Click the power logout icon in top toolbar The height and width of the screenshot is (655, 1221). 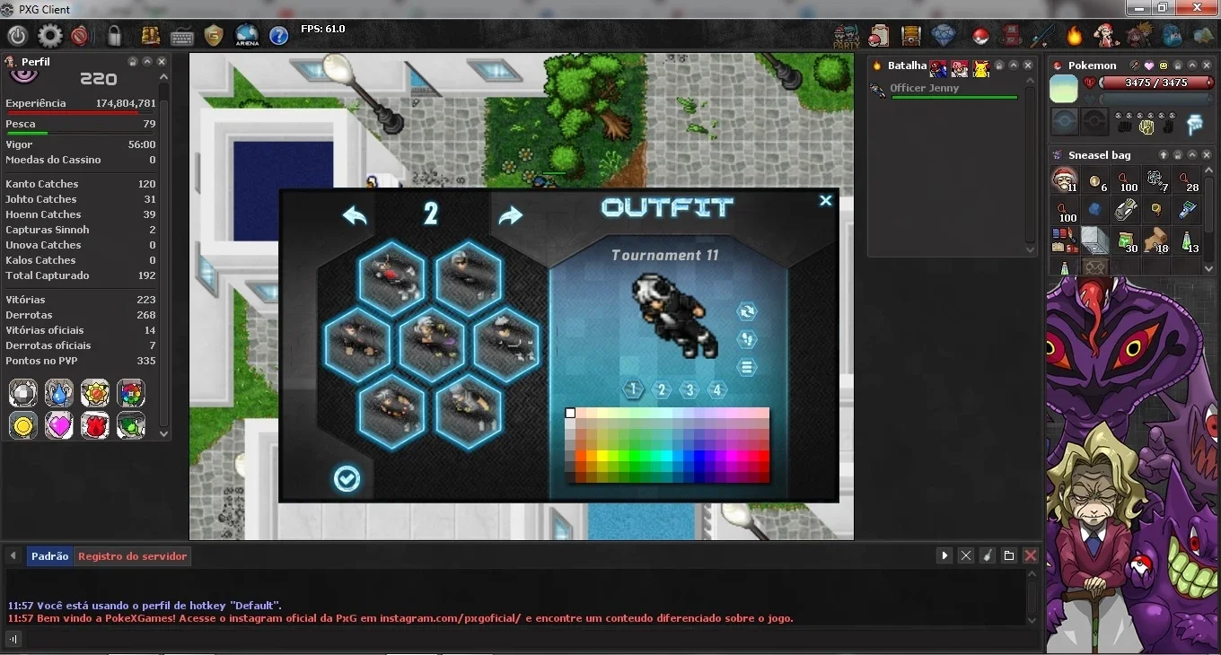(18, 36)
